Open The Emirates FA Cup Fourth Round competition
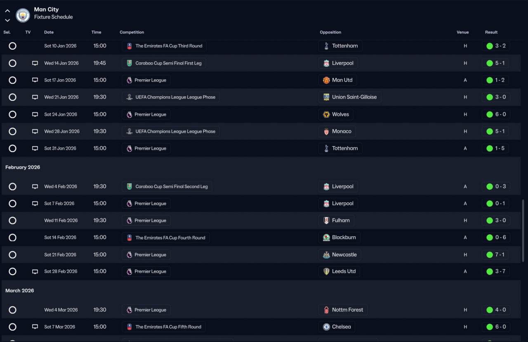This screenshot has height=342, width=528. [x=165, y=237]
